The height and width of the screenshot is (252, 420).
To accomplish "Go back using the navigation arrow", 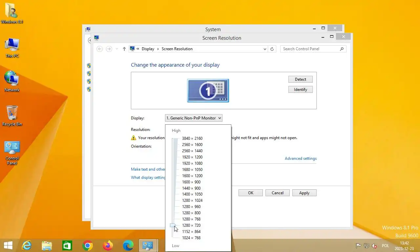I will tap(100, 49).
